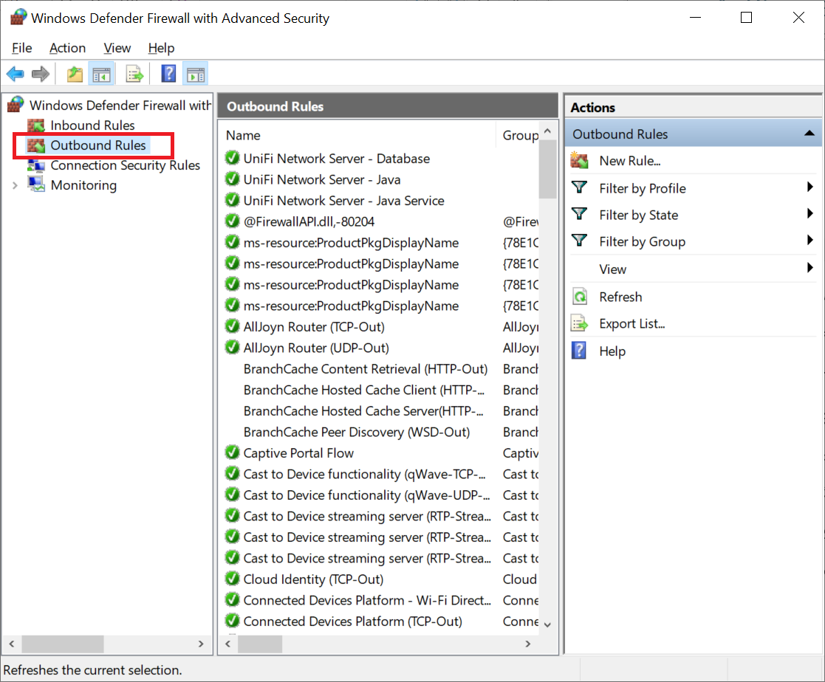This screenshot has width=825, height=682.
Task: Expand the Monitoring tree node
Action: coord(15,185)
